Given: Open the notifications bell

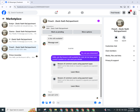Looking at the screenshot, I should pyautogui.click(x=129, y=13).
